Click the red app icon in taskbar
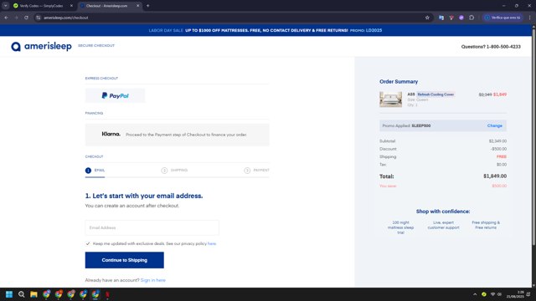Image resolution: width=536 pixels, height=301 pixels. (107, 294)
